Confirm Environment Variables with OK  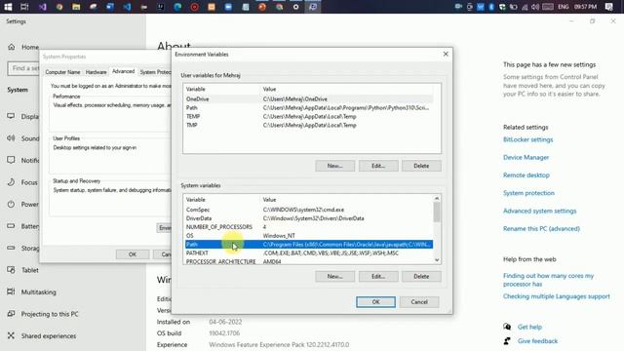tap(375, 301)
